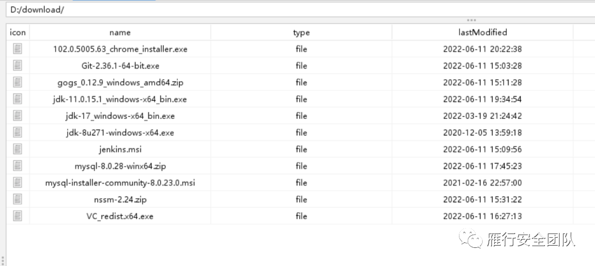Click type cell of jdk-17_windows-x64_bin.exe row
The image size is (595, 266).
(x=301, y=116)
